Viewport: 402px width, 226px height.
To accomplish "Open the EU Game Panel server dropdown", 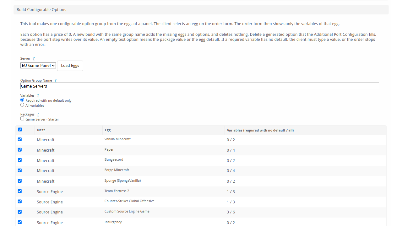I will [x=38, y=66].
